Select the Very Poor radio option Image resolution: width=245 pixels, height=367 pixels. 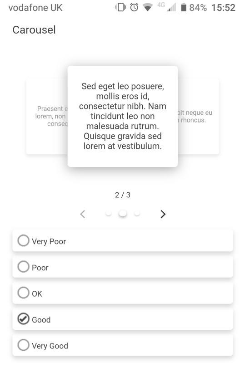[x=123, y=240]
